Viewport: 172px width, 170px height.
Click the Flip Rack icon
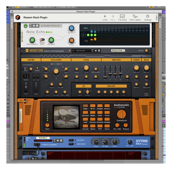point(122,16)
